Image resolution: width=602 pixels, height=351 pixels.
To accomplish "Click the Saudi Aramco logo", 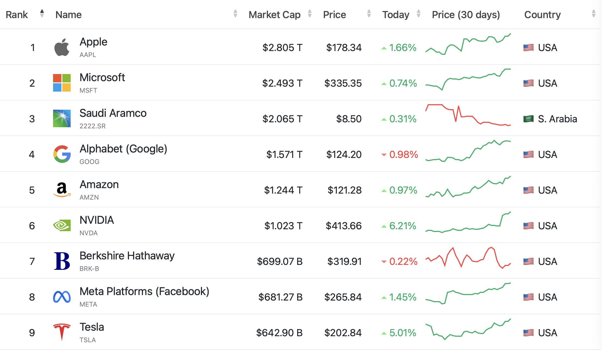I will click(62, 118).
